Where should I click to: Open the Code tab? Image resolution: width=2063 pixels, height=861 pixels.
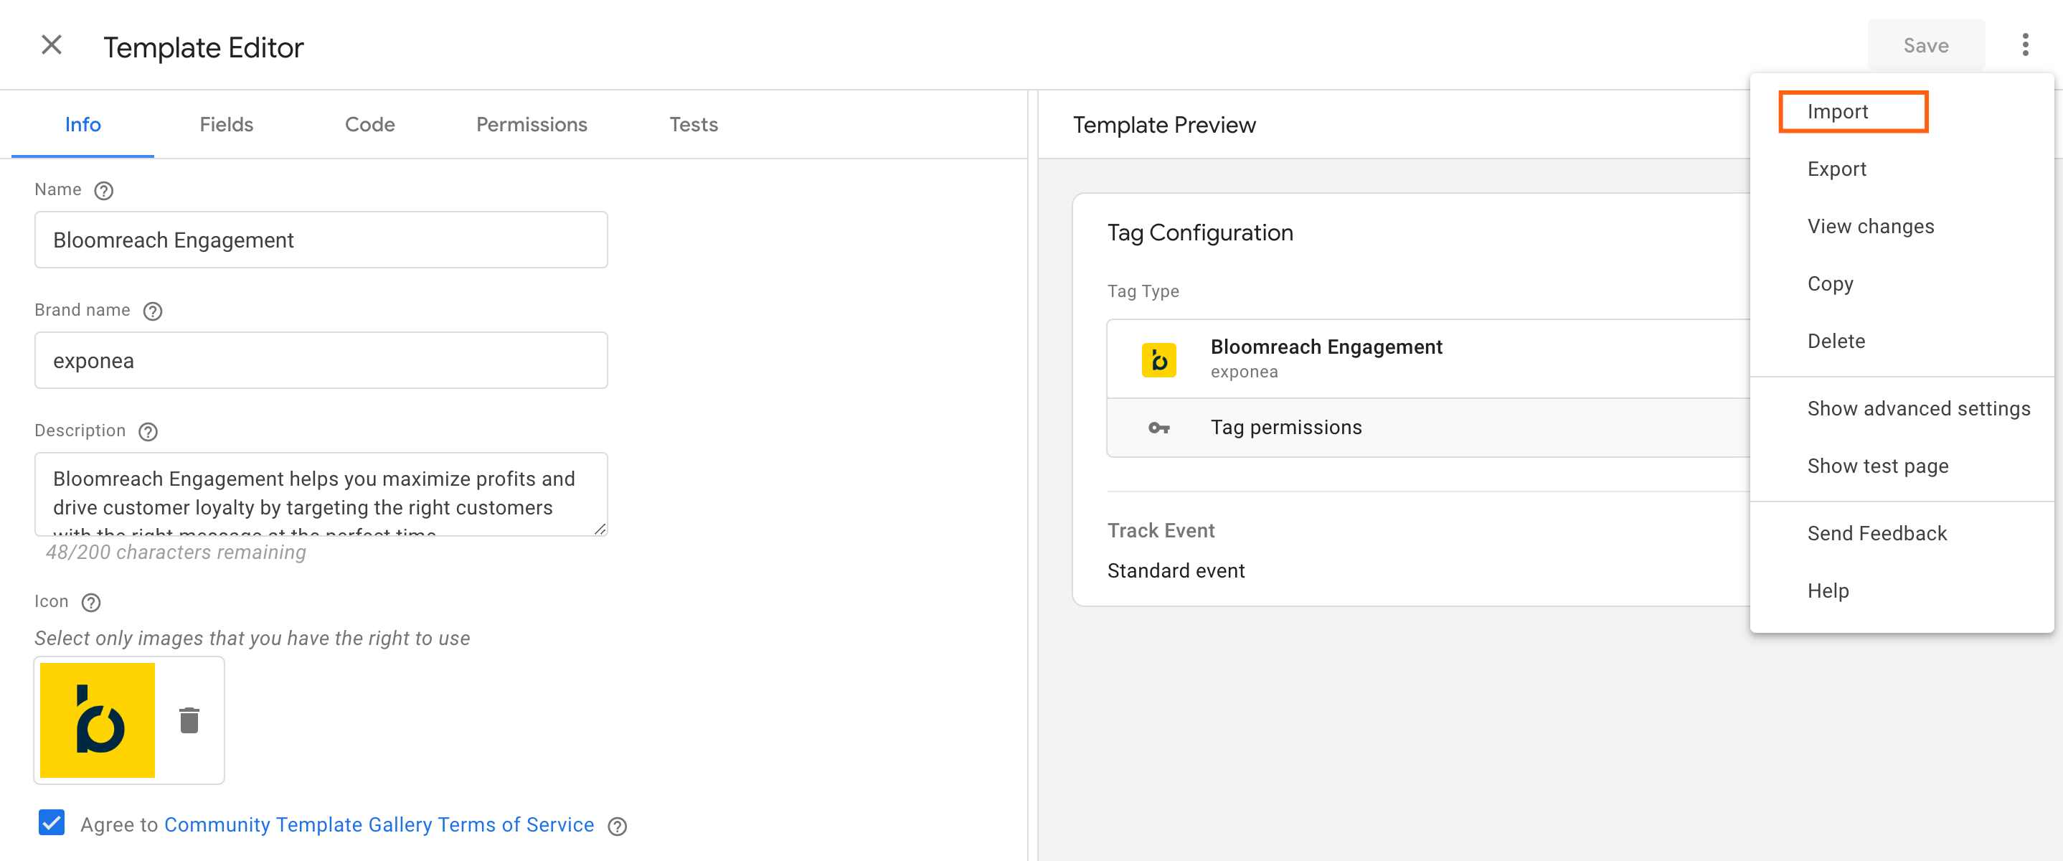click(369, 125)
